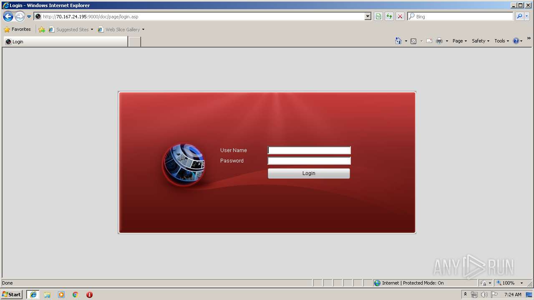The image size is (534, 300).
Task: Click the Login button
Action: (309, 173)
